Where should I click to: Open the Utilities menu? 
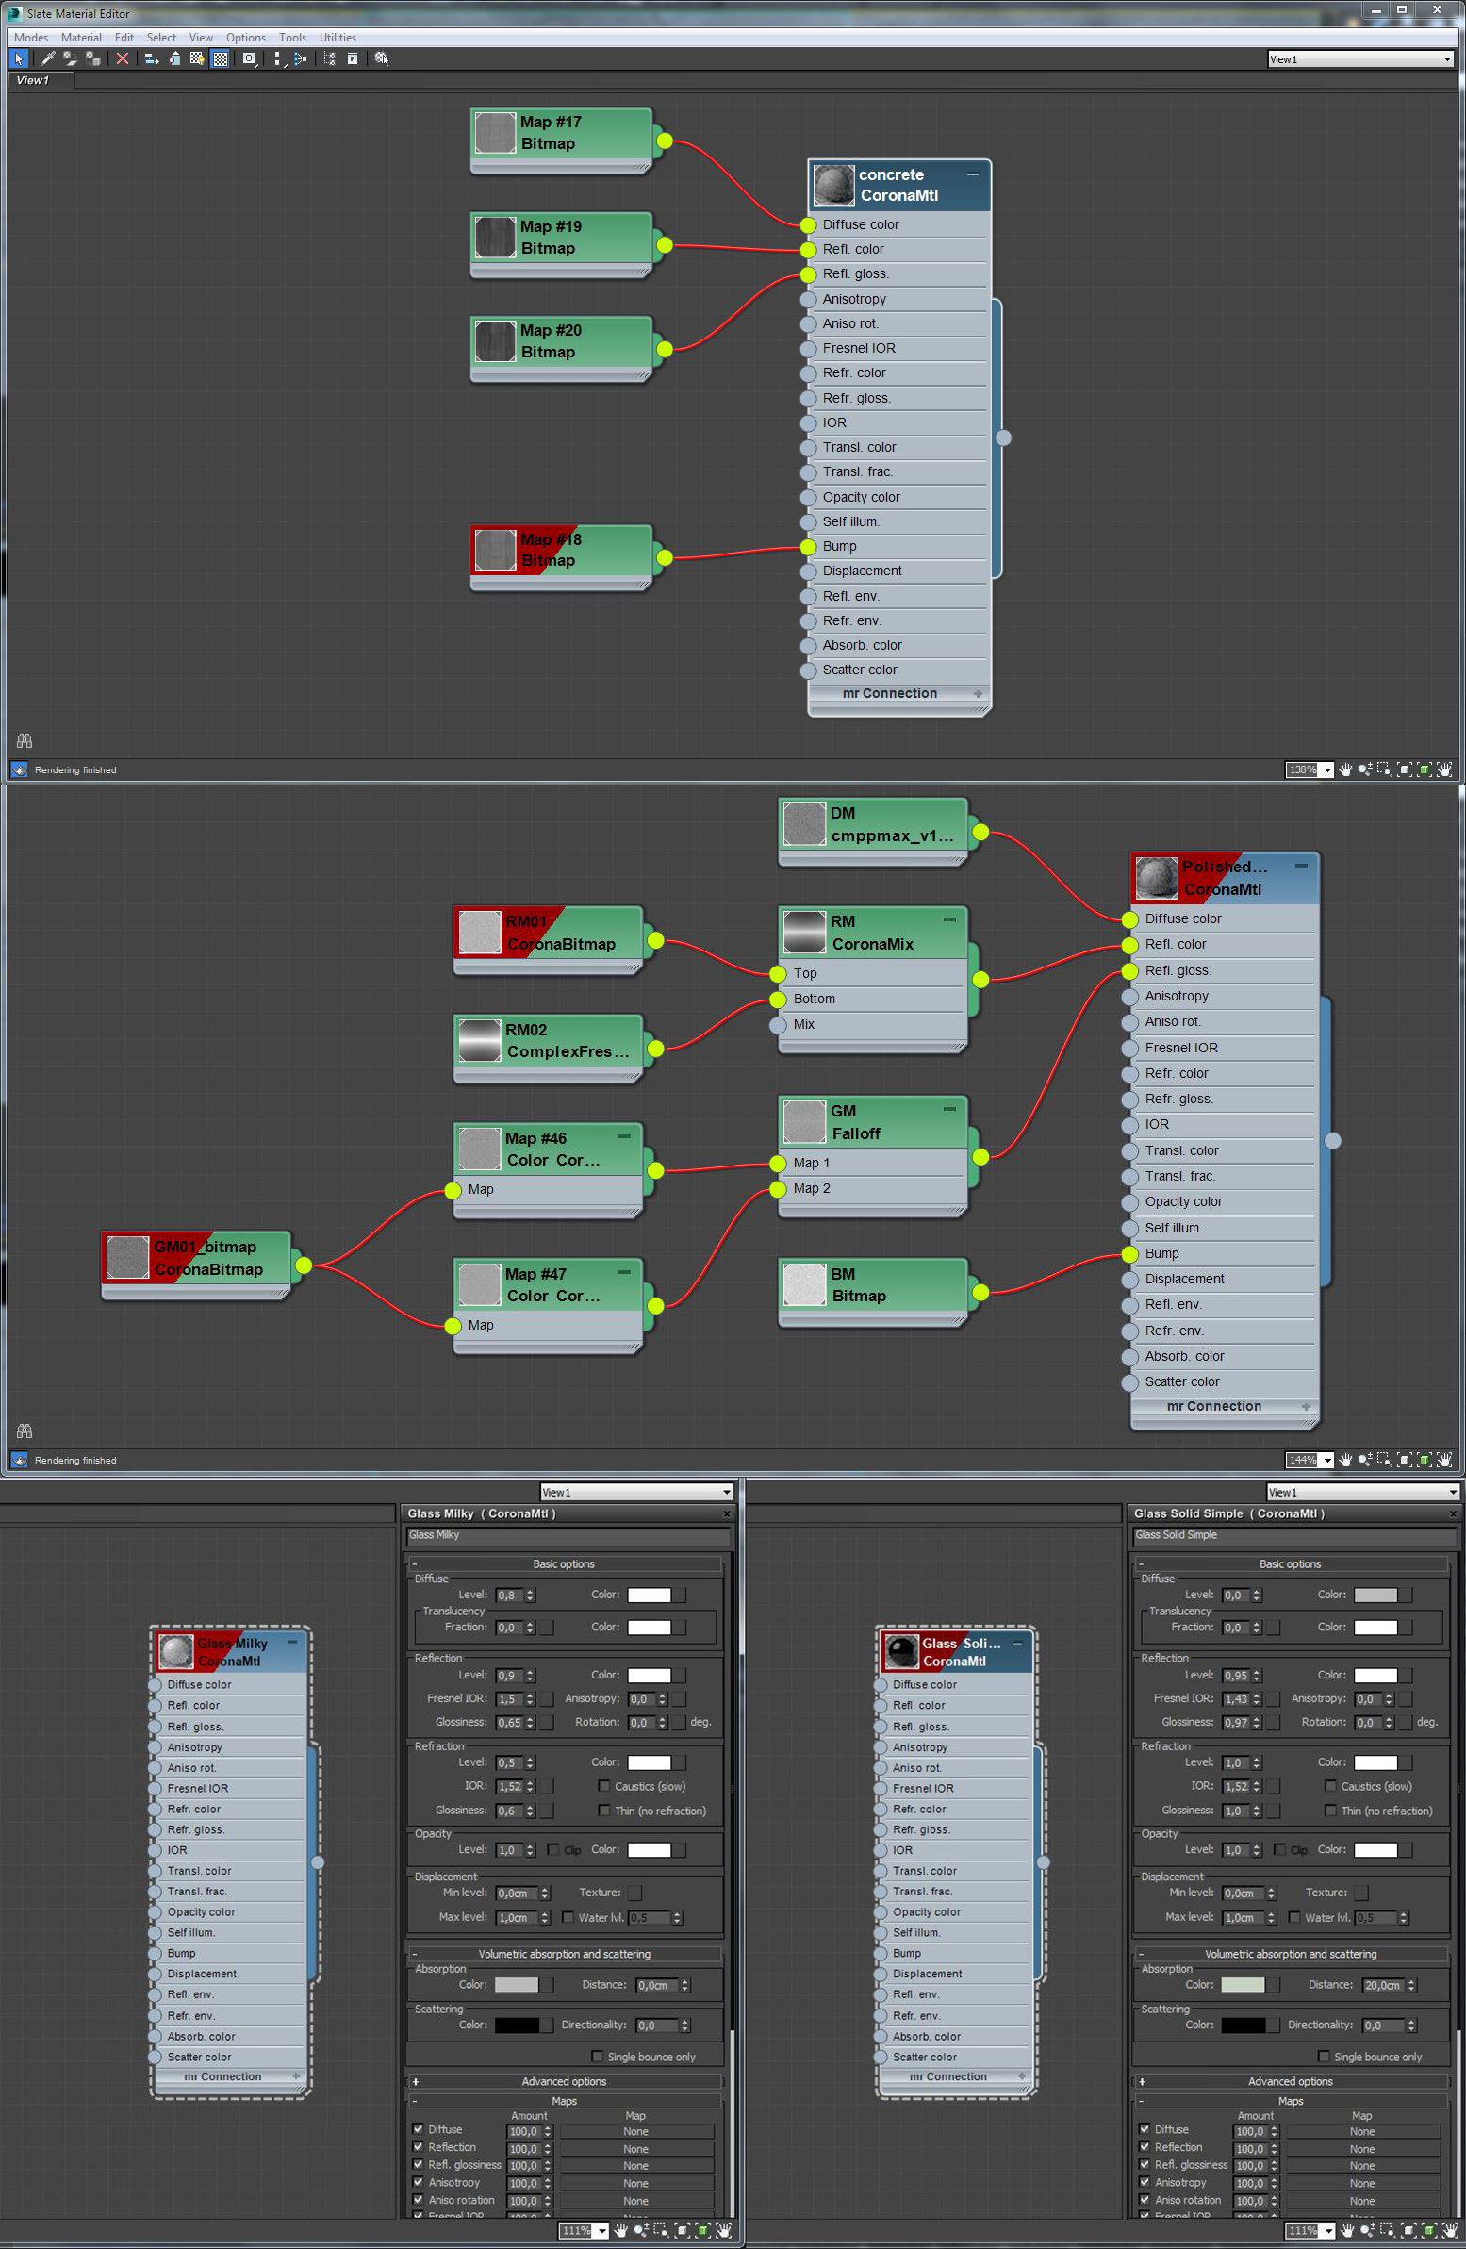338,38
